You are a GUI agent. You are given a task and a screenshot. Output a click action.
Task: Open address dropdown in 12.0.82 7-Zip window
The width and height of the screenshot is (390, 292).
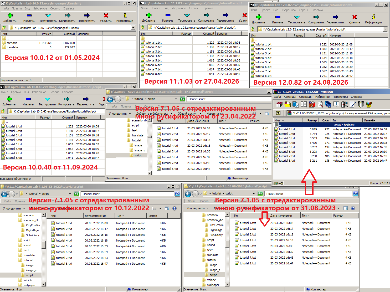point(385,29)
